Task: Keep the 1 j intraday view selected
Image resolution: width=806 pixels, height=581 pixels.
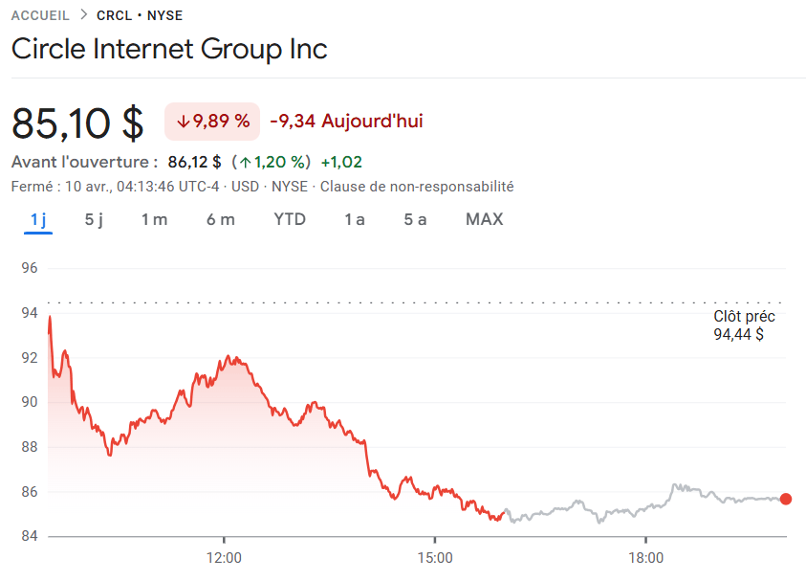Action: tap(38, 219)
